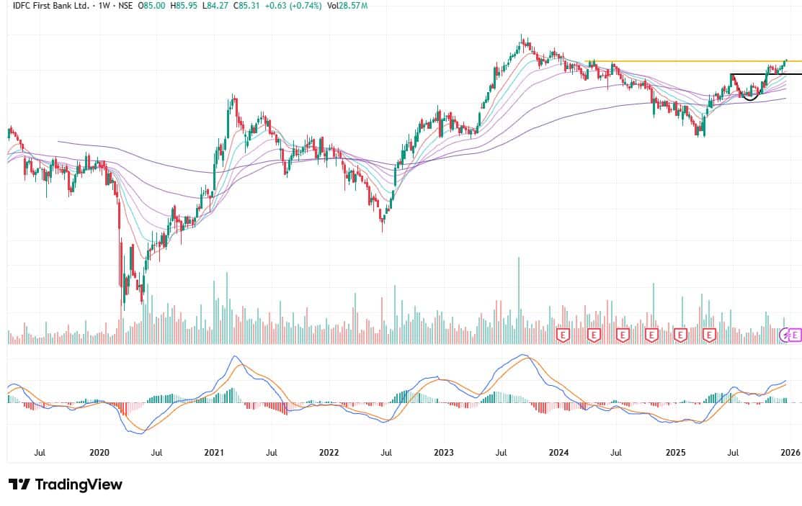This screenshot has height=506, width=802.
Task: Click the red earnings marker above 2025 label
Action: click(x=680, y=335)
